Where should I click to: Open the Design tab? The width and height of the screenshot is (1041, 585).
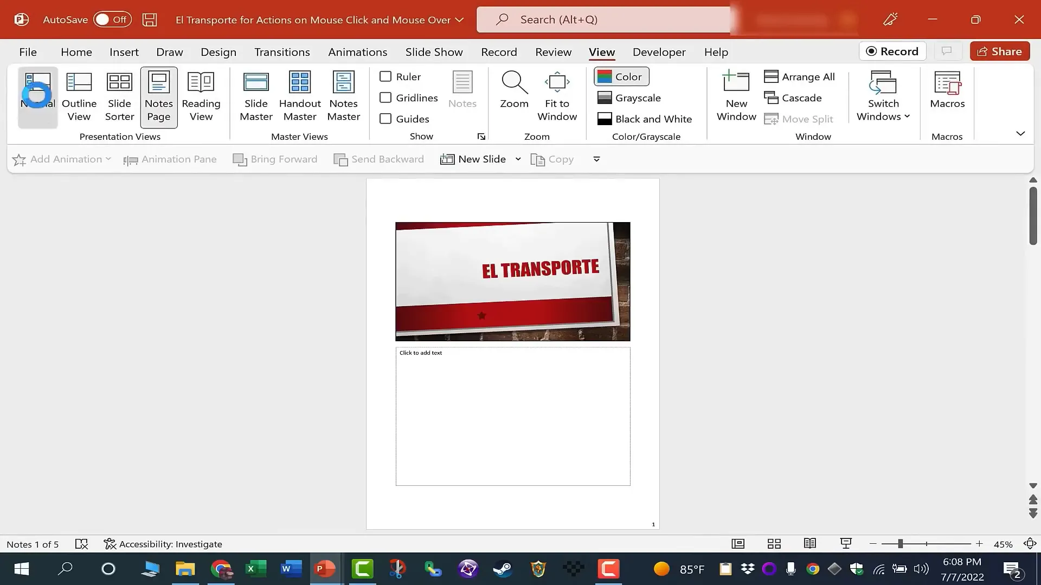[x=219, y=52]
